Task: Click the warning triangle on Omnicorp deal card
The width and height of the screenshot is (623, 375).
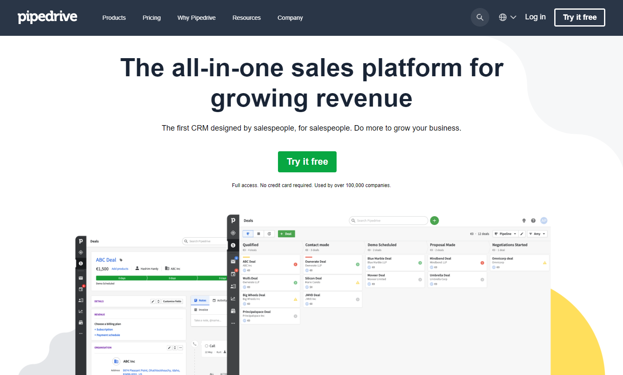Action: (x=545, y=263)
